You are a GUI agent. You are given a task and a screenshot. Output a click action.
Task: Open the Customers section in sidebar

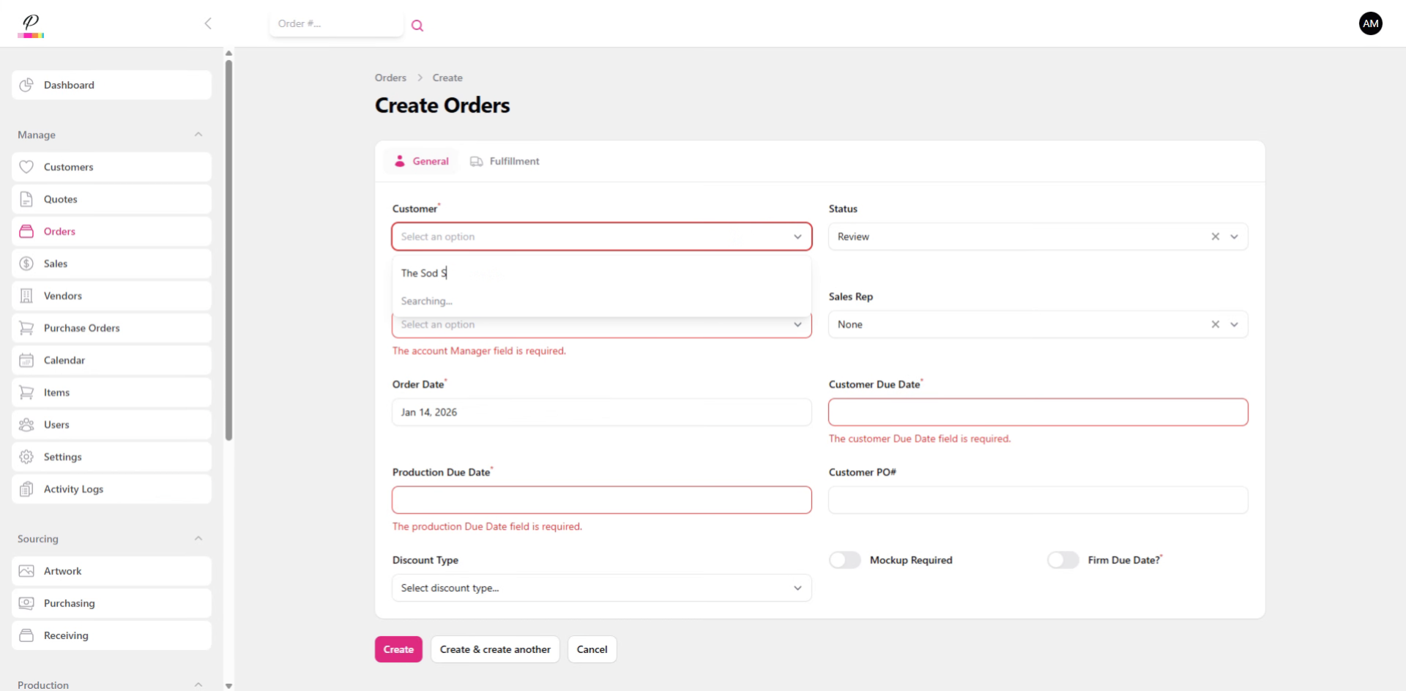26,166
